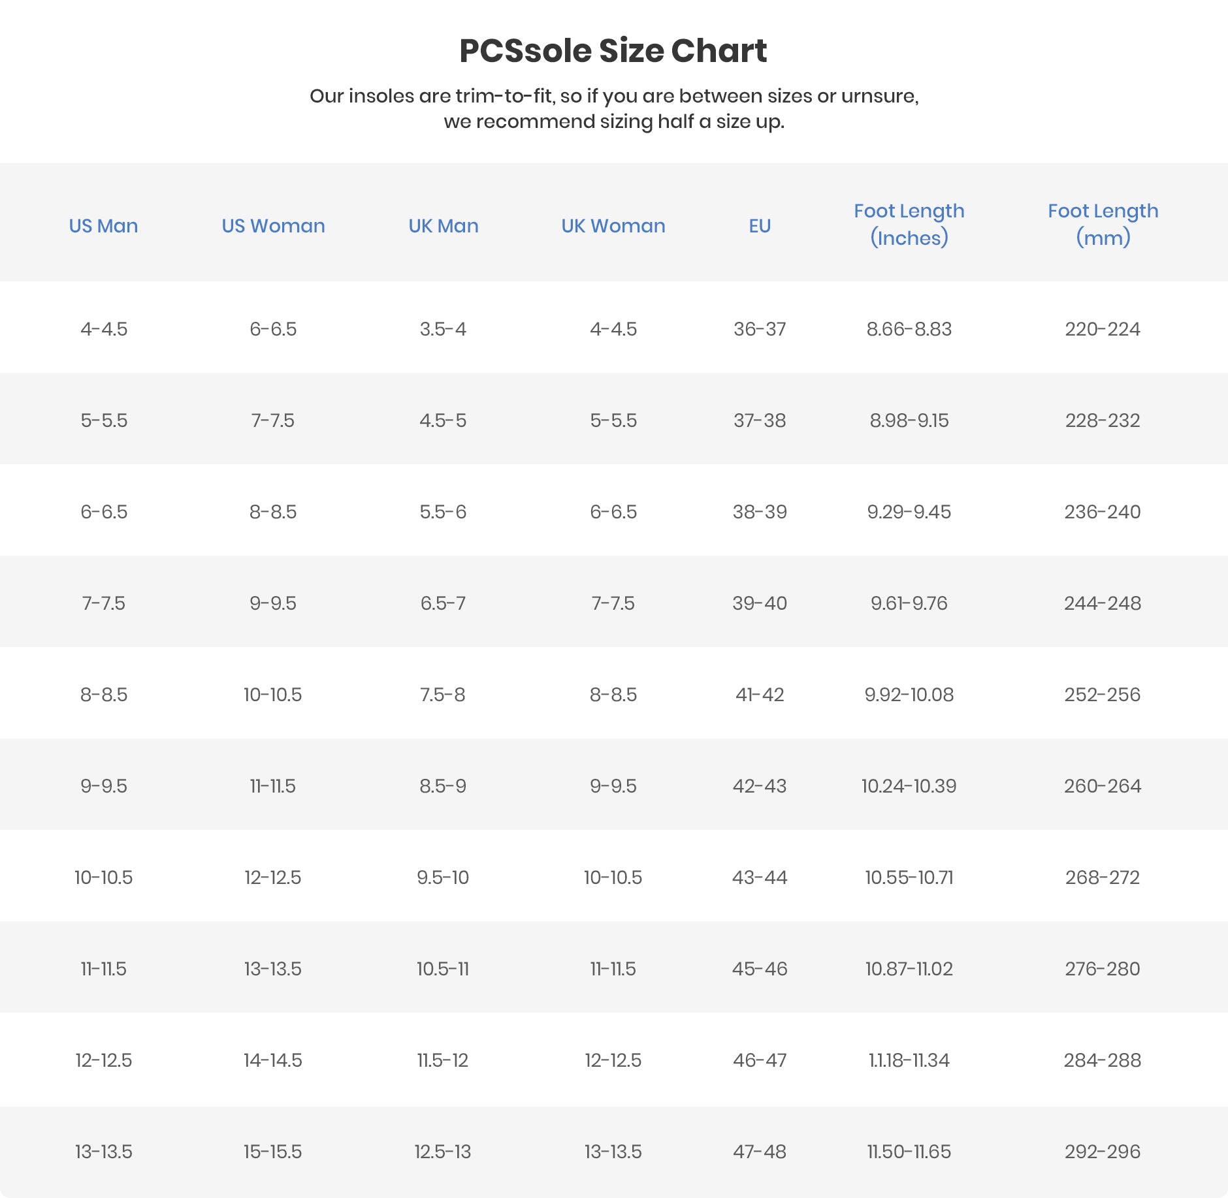Click the 260-264 mm foot length cell
Image resolution: width=1228 pixels, height=1198 pixels.
click(x=1103, y=786)
